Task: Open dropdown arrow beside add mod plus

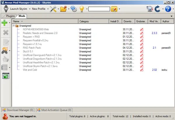Action: click(10, 23)
